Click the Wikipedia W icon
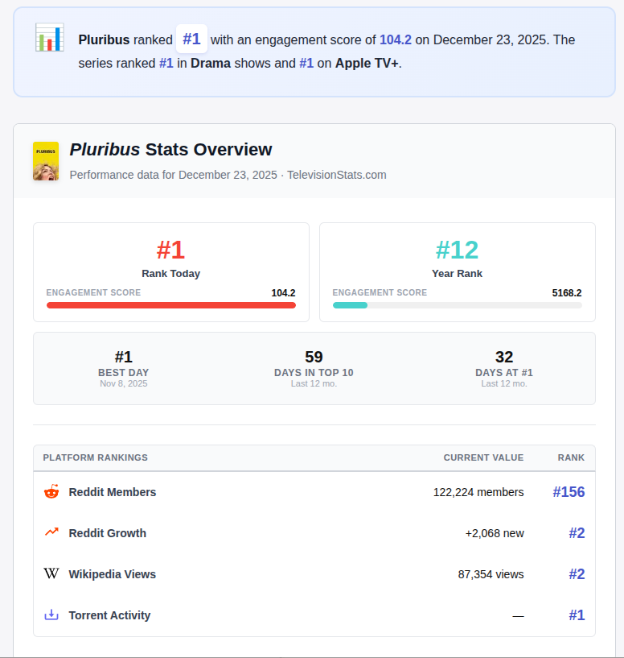Viewport: 624px width, 658px height. point(51,573)
